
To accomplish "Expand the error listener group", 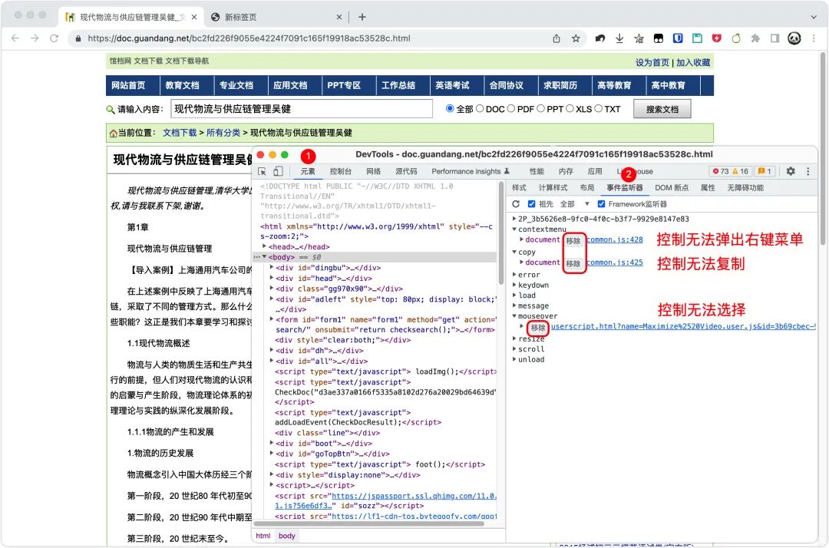I will point(514,275).
